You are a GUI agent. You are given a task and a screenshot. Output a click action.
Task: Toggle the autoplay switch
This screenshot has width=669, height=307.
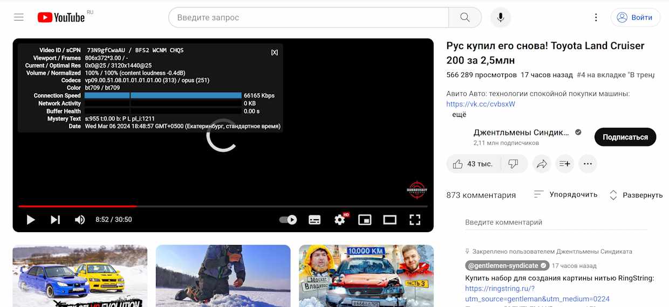288,219
